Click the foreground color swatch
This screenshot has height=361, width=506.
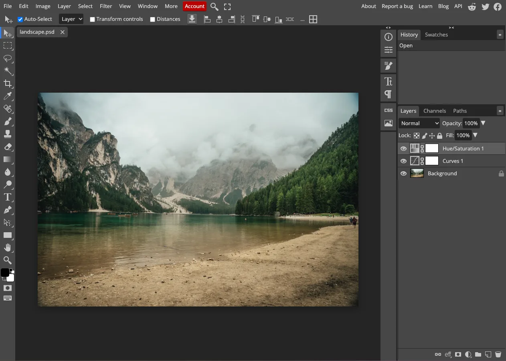pos(4,272)
